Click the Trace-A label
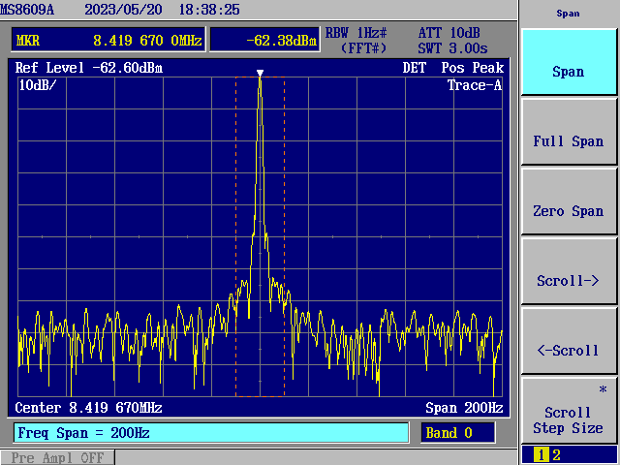This screenshot has width=620, height=465. pos(475,85)
